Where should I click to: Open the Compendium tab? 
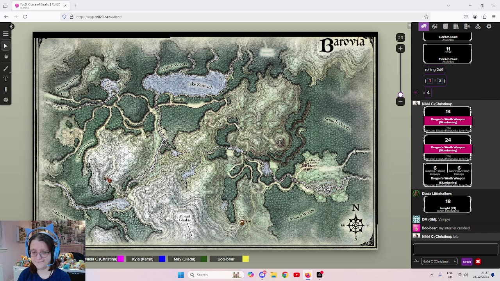point(456,26)
